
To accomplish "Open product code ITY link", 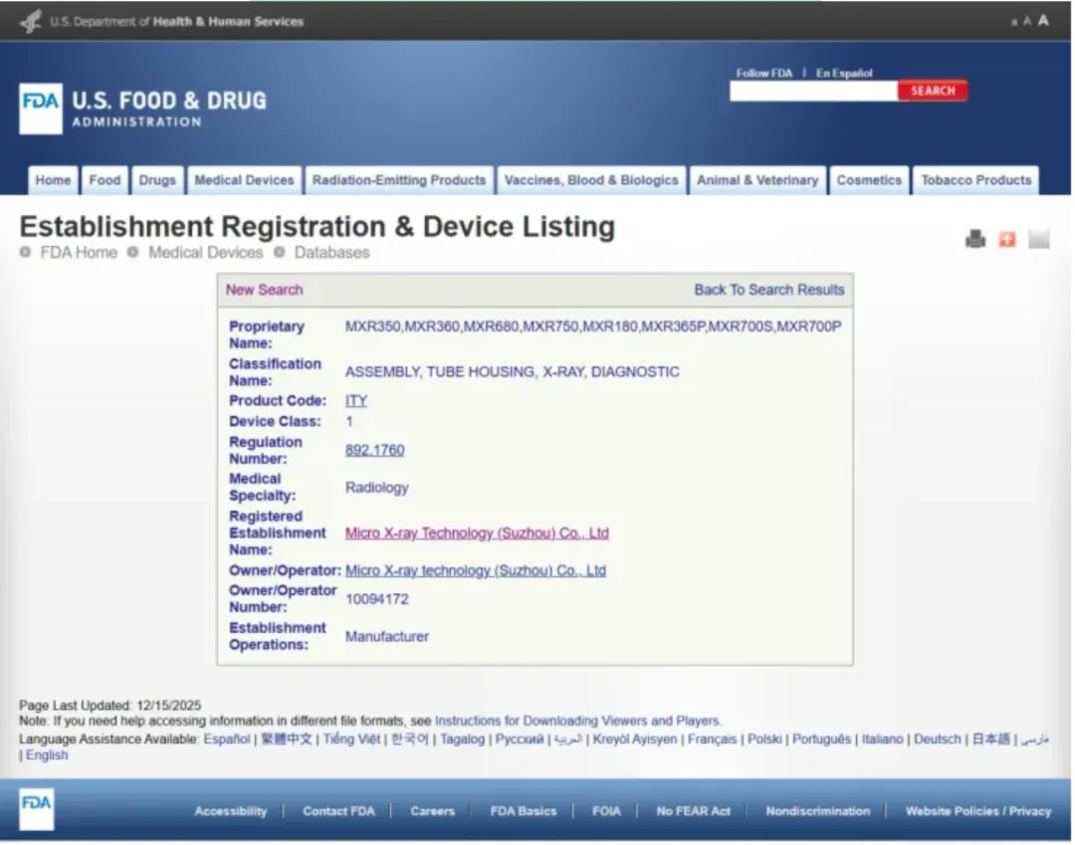I will point(355,401).
